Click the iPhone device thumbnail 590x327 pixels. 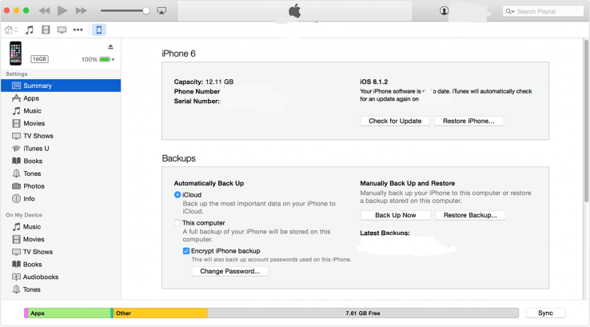tap(15, 54)
